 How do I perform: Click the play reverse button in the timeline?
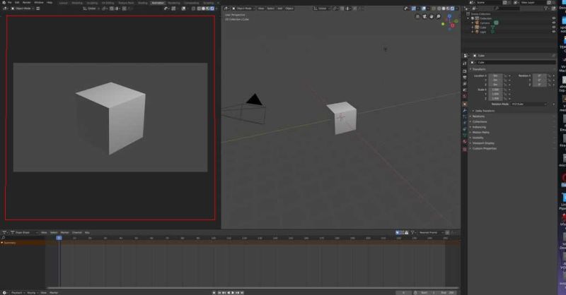(x=229, y=293)
